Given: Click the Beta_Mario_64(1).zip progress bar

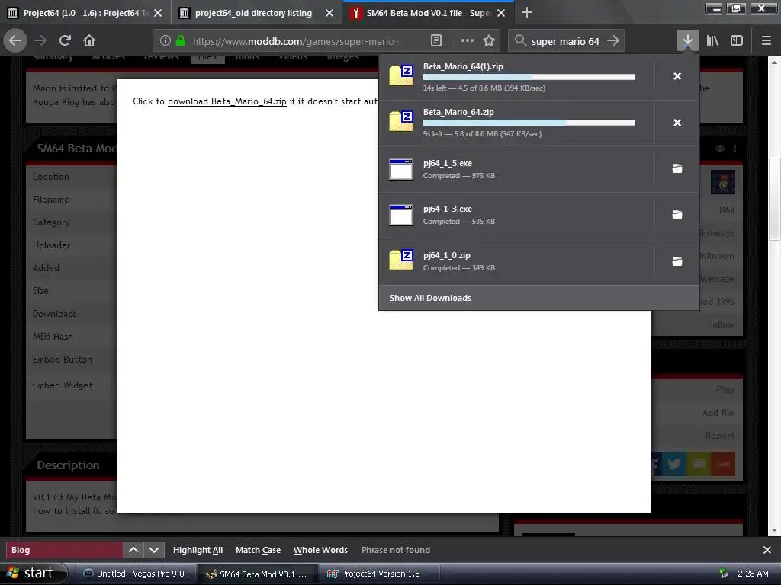Looking at the screenshot, I should pos(529,77).
